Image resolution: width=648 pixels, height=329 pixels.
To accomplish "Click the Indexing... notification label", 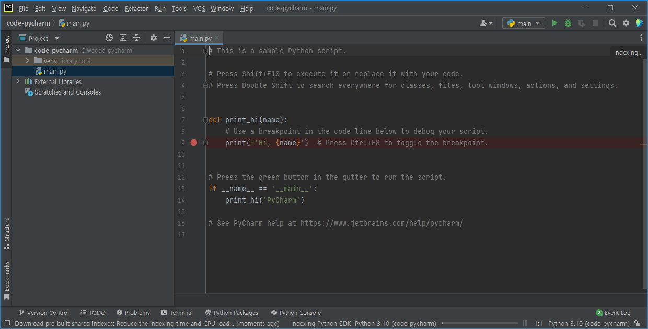I will coord(628,52).
